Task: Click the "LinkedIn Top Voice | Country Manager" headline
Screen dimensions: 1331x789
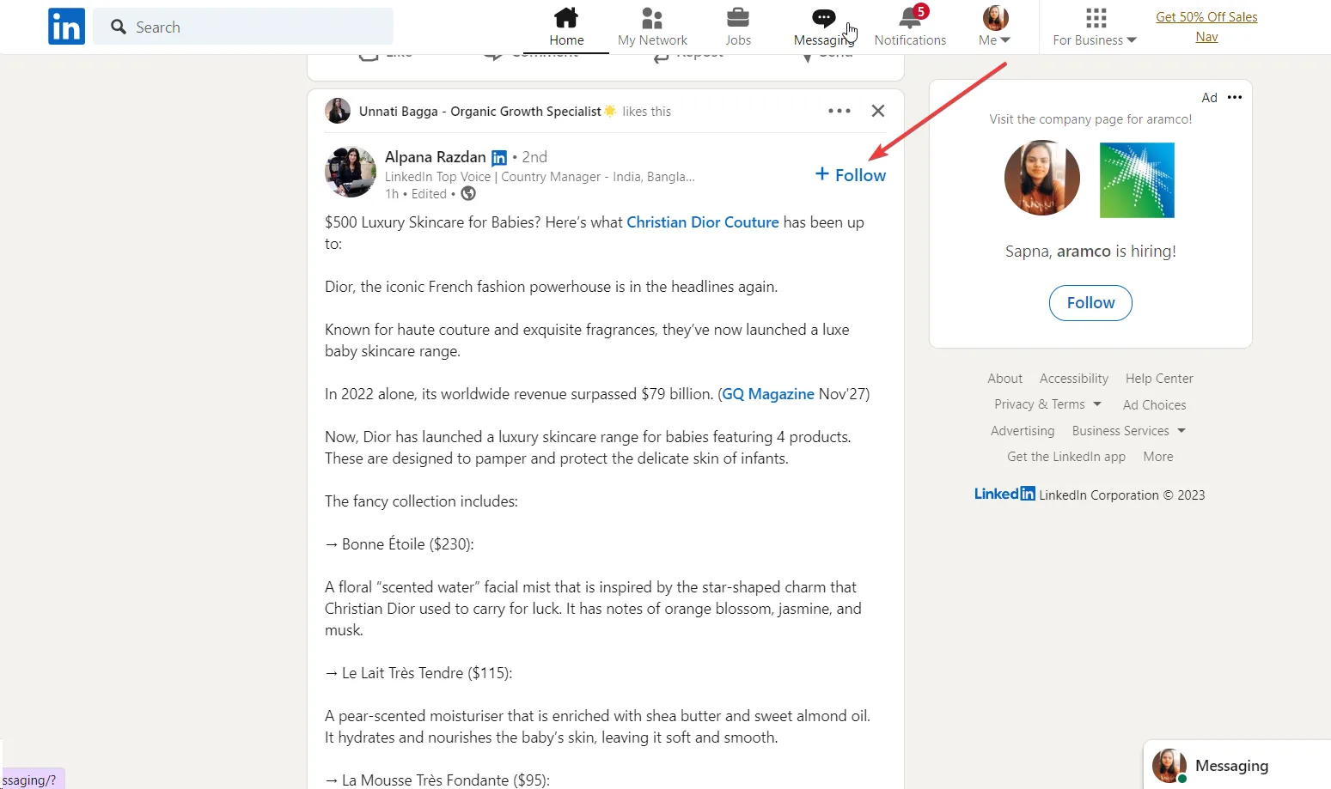Action: point(540,177)
